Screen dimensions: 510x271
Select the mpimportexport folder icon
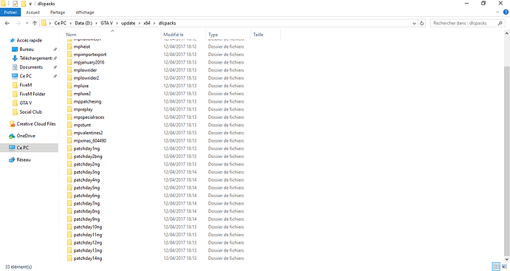(x=69, y=54)
